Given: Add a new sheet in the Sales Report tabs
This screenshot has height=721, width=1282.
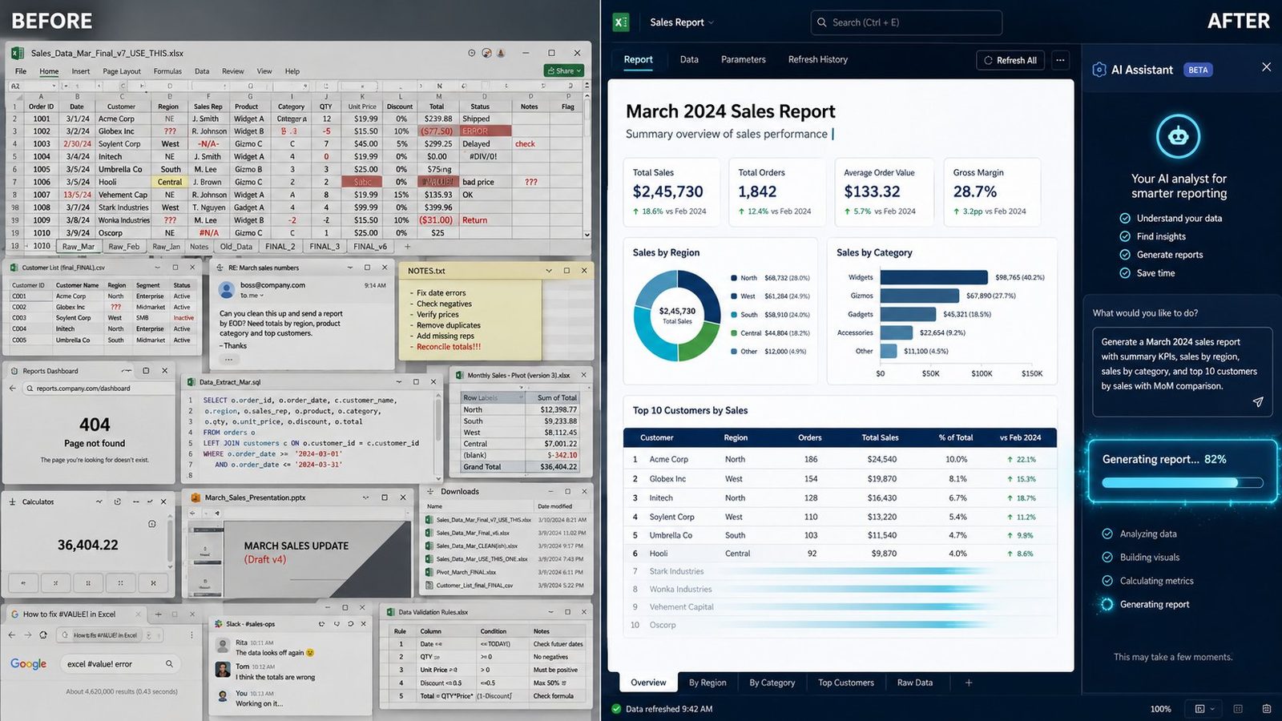Looking at the screenshot, I should click(969, 683).
